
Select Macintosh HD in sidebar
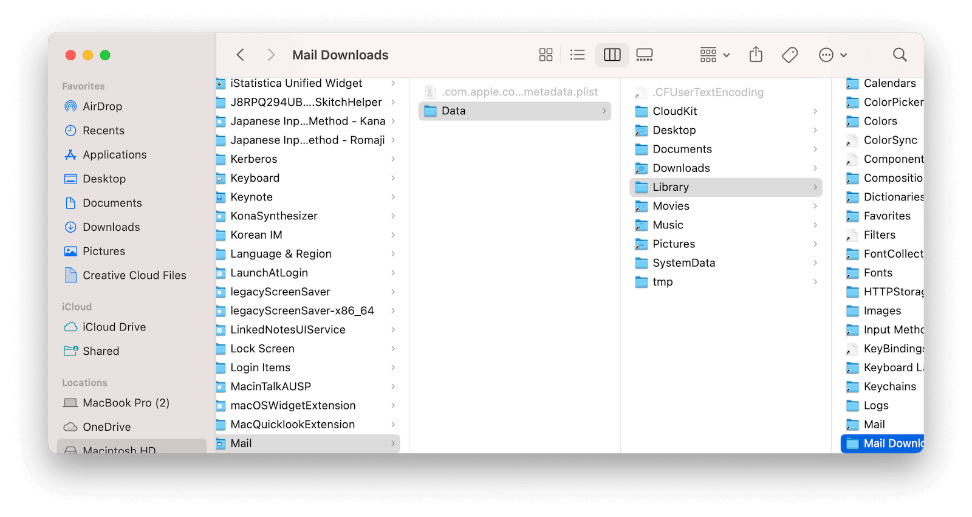132,447
